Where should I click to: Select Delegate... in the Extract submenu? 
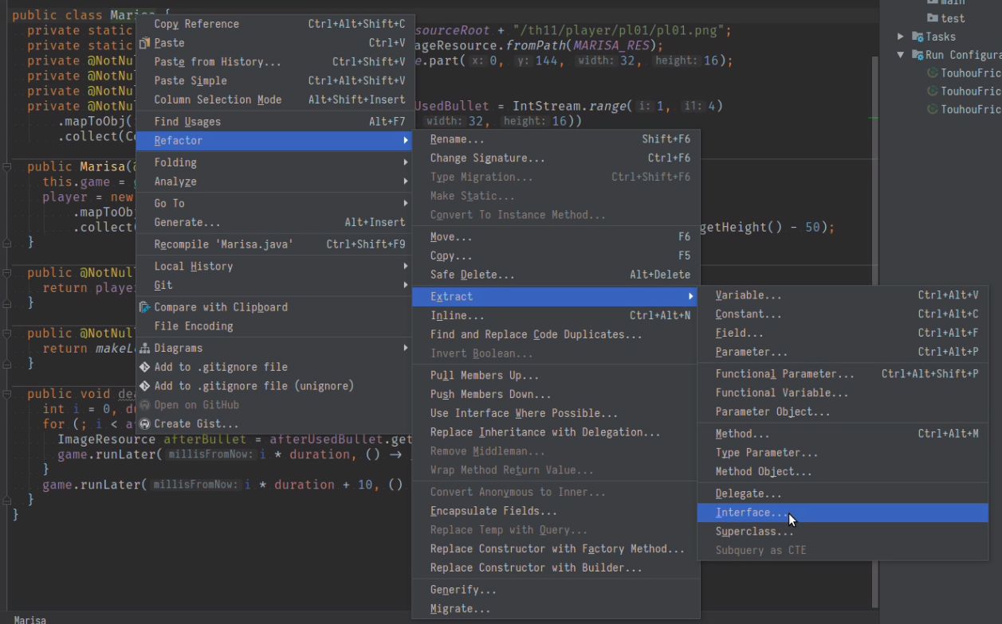(843, 494)
